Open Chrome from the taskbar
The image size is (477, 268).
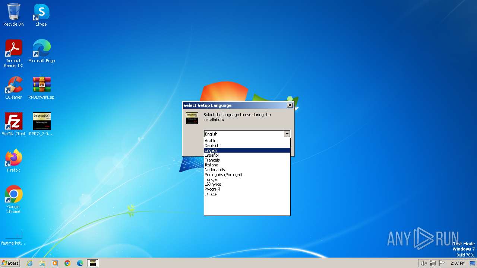click(x=67, y=263)
